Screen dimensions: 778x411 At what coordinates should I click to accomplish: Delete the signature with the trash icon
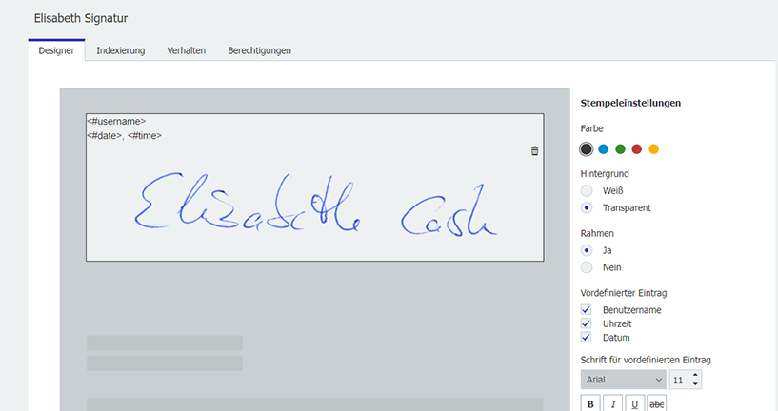534,150
